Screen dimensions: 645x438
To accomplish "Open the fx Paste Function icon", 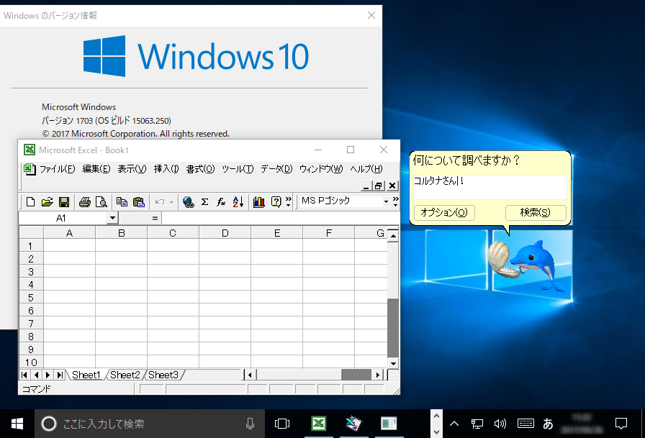I will 221,202.
